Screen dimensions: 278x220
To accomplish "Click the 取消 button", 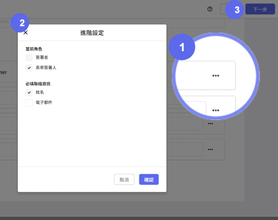I will pyautogui.click(x=124, y=180).
